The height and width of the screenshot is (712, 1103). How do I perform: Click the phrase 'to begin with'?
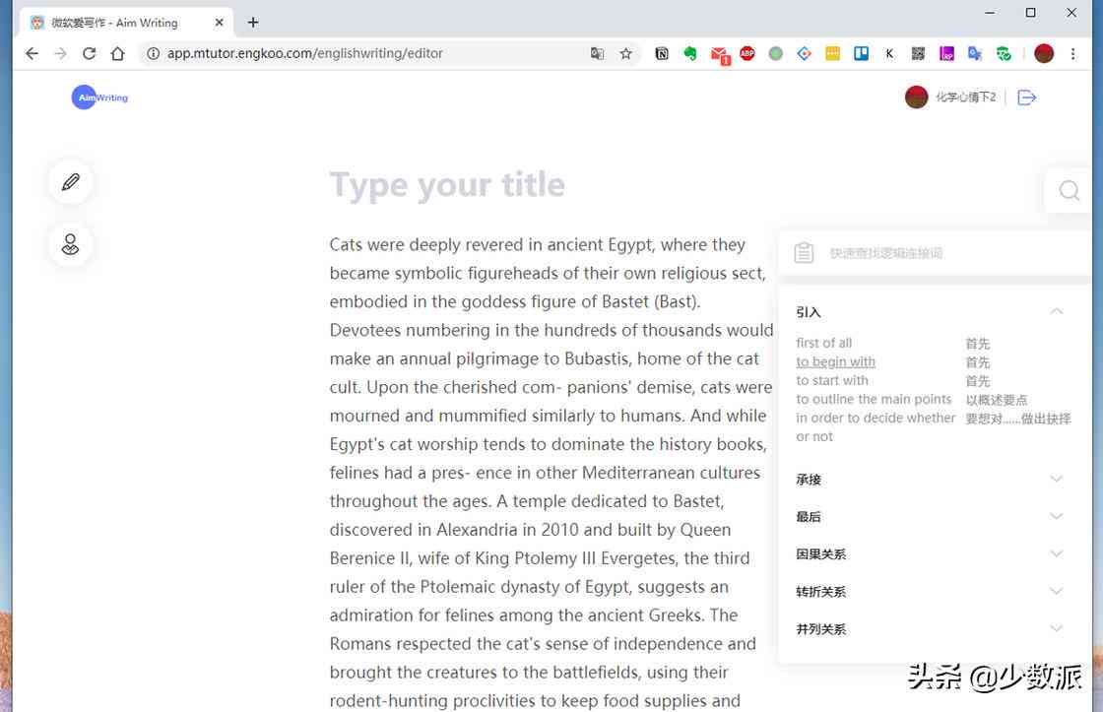coord(836,361)
